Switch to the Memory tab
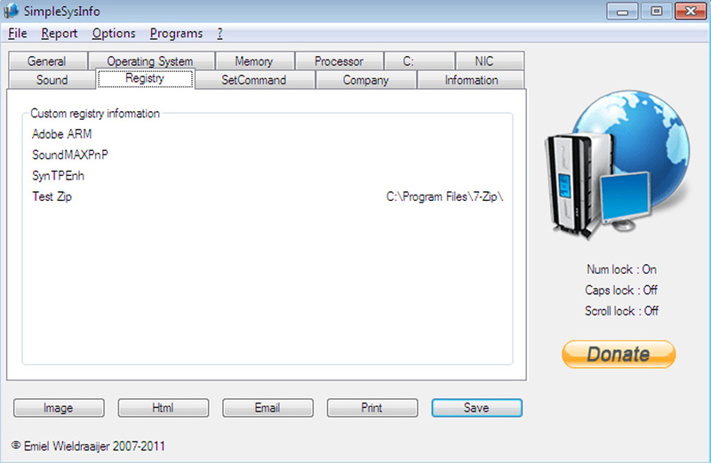 (254, 61)
